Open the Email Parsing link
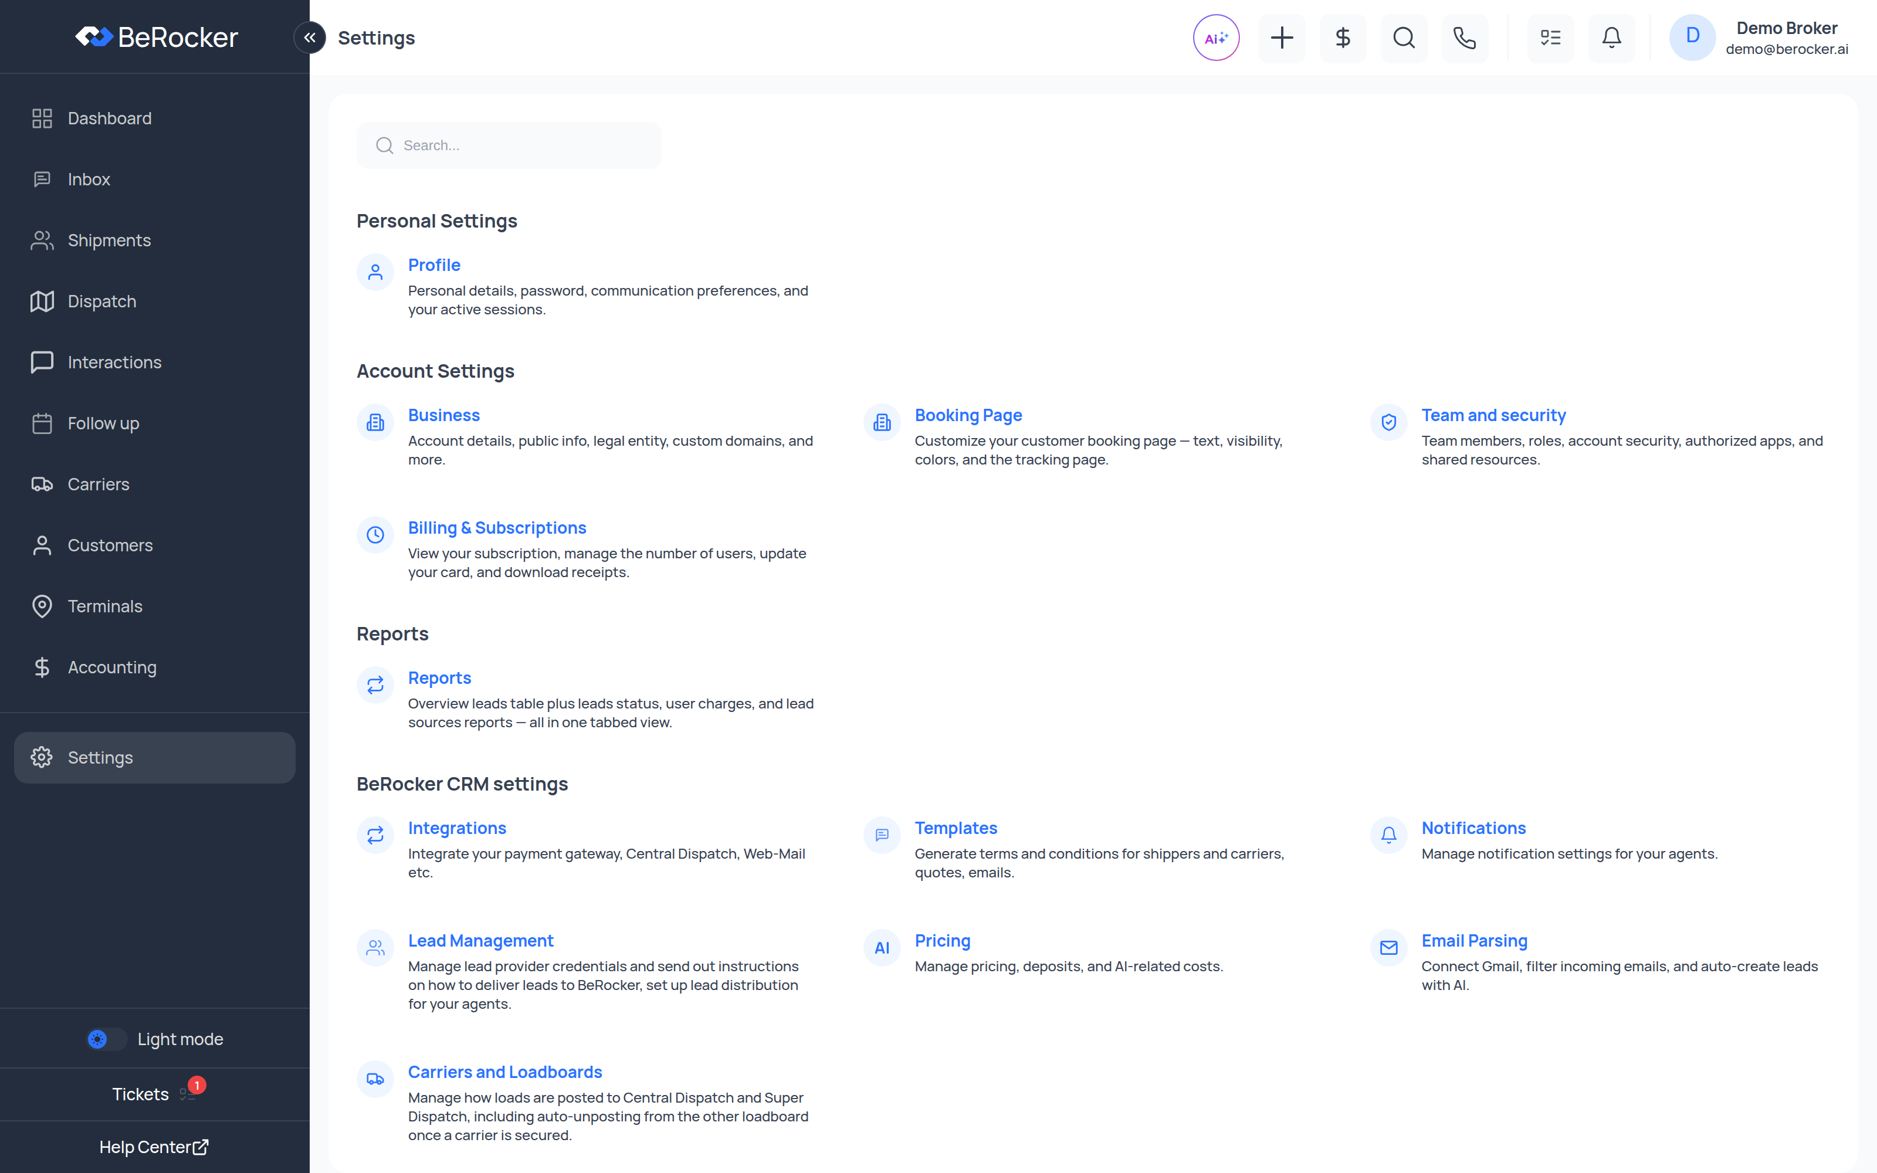The image size is (1877, 1173). (x=1473, y=940)
